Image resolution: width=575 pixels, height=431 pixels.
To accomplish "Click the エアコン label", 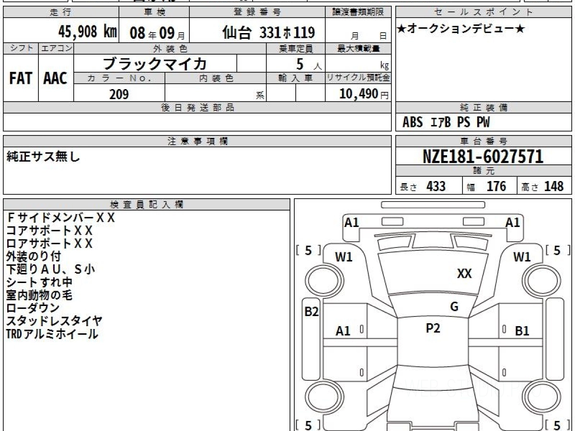I will pos(56,48).
